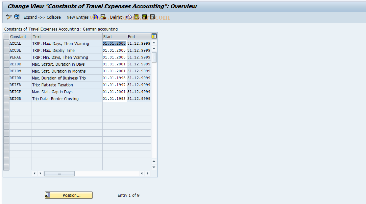Click Start date field for ACCAL
This screenshot has height=204, width=366.
point(114,43)
